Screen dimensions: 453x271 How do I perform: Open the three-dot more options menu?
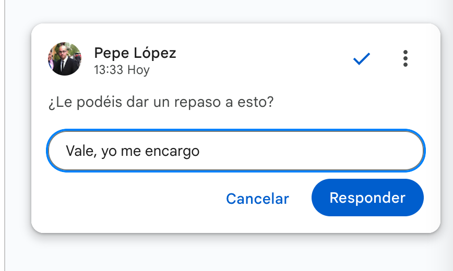click(405, 58)
